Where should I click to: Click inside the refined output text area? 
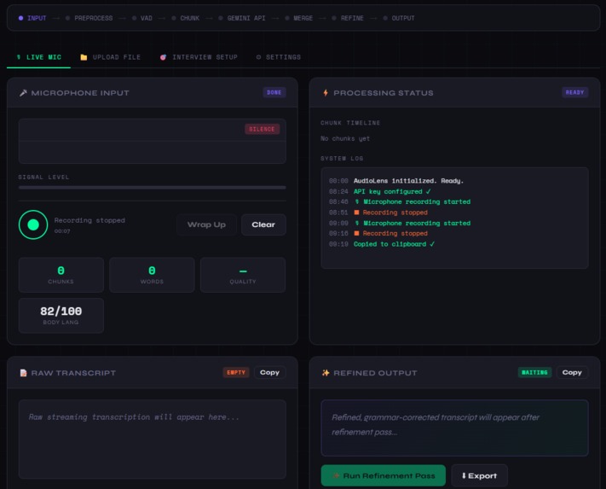454,428
